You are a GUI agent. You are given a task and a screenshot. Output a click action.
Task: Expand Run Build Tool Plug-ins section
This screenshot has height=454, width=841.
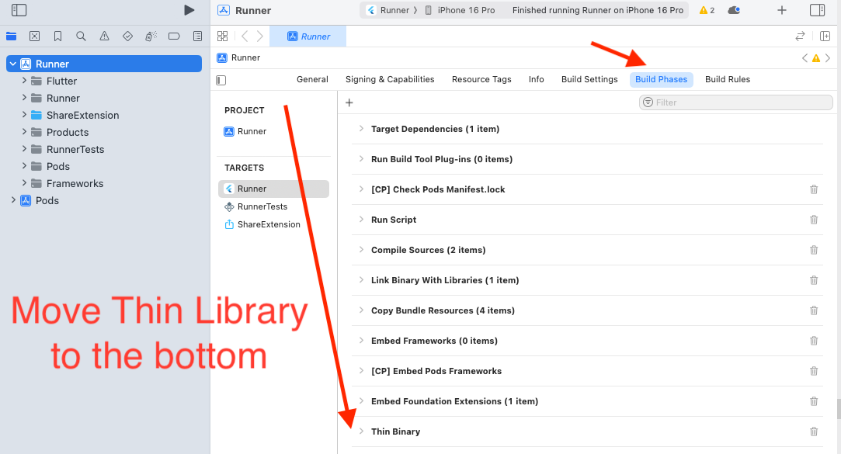(x=361, y=158)
